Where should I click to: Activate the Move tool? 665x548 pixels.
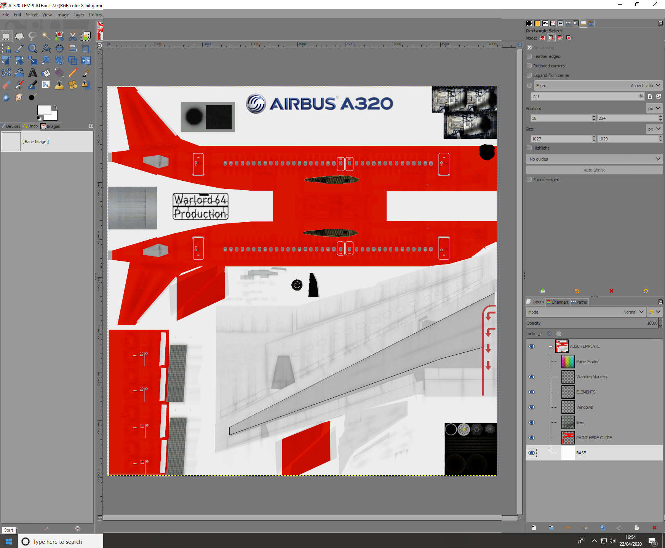(59, 48)
